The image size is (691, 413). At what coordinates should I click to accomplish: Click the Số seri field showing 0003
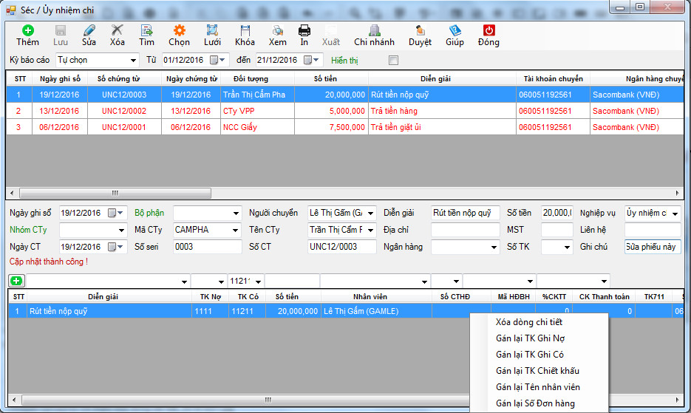(x=207, y=247)
